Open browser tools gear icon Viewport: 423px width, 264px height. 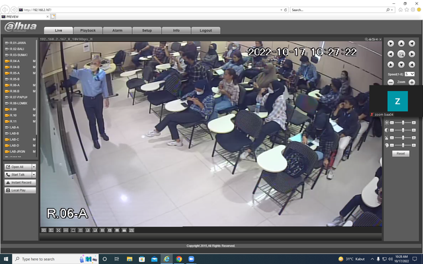click(x=412, y=10)
